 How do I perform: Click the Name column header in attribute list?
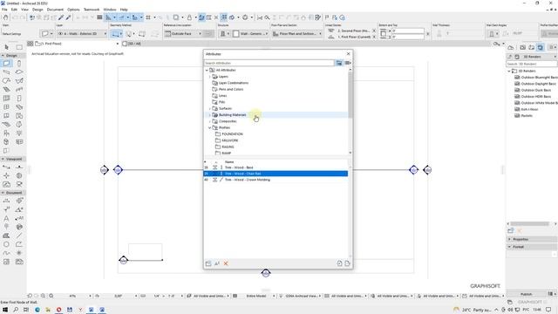click(229, 162)
